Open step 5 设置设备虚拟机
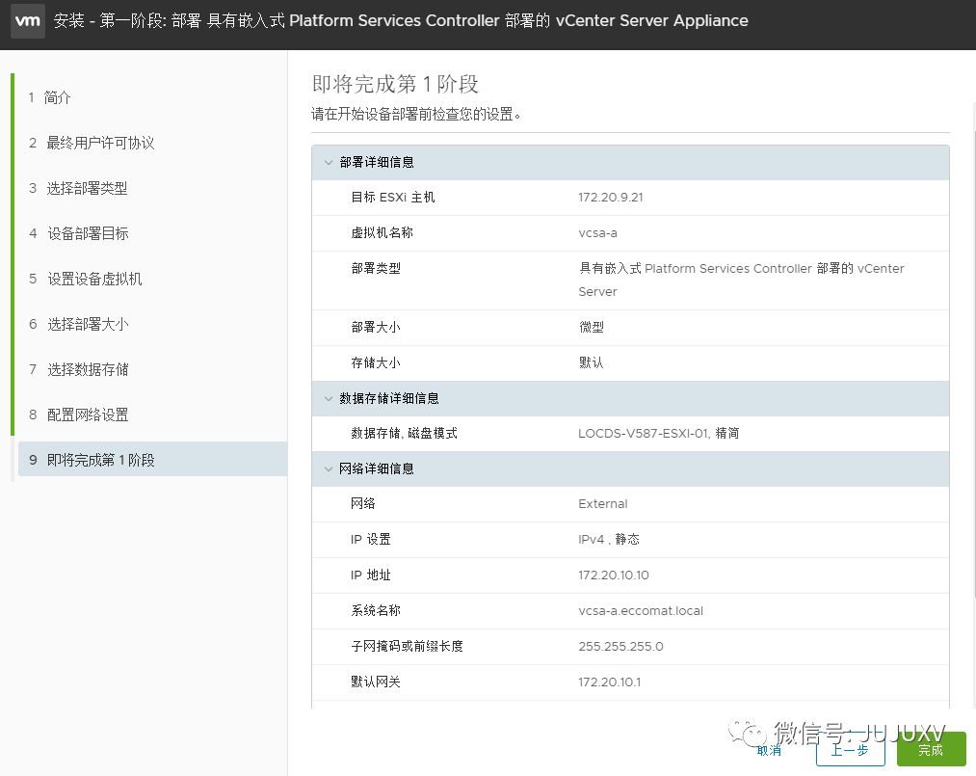 [x=86, y=279]
